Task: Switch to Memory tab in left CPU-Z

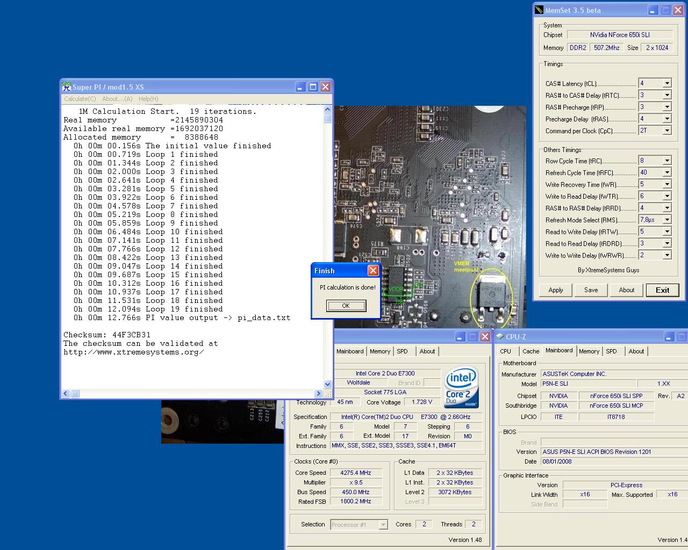Action: click(x=380, y=351)
